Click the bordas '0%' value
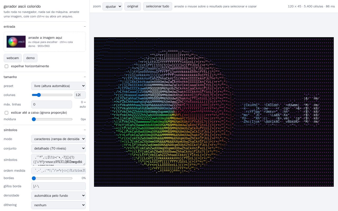This screenshot has height=211, width=338. (x=84, y=178)
